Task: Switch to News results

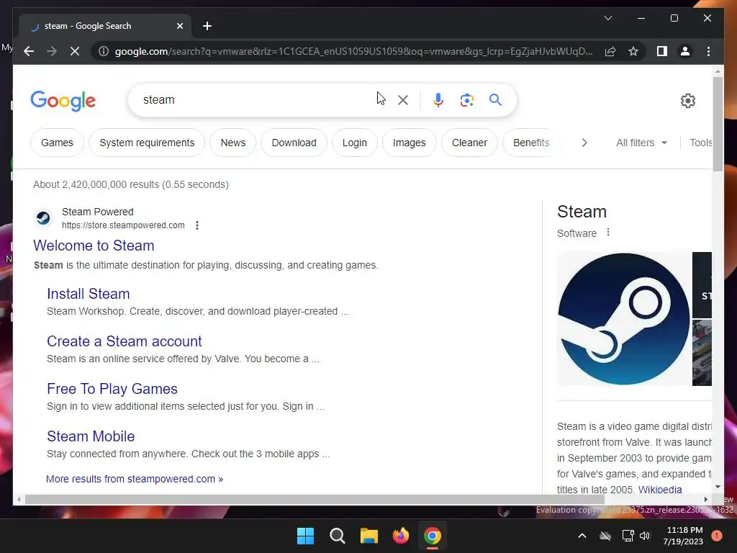Action: pos(233,143)
